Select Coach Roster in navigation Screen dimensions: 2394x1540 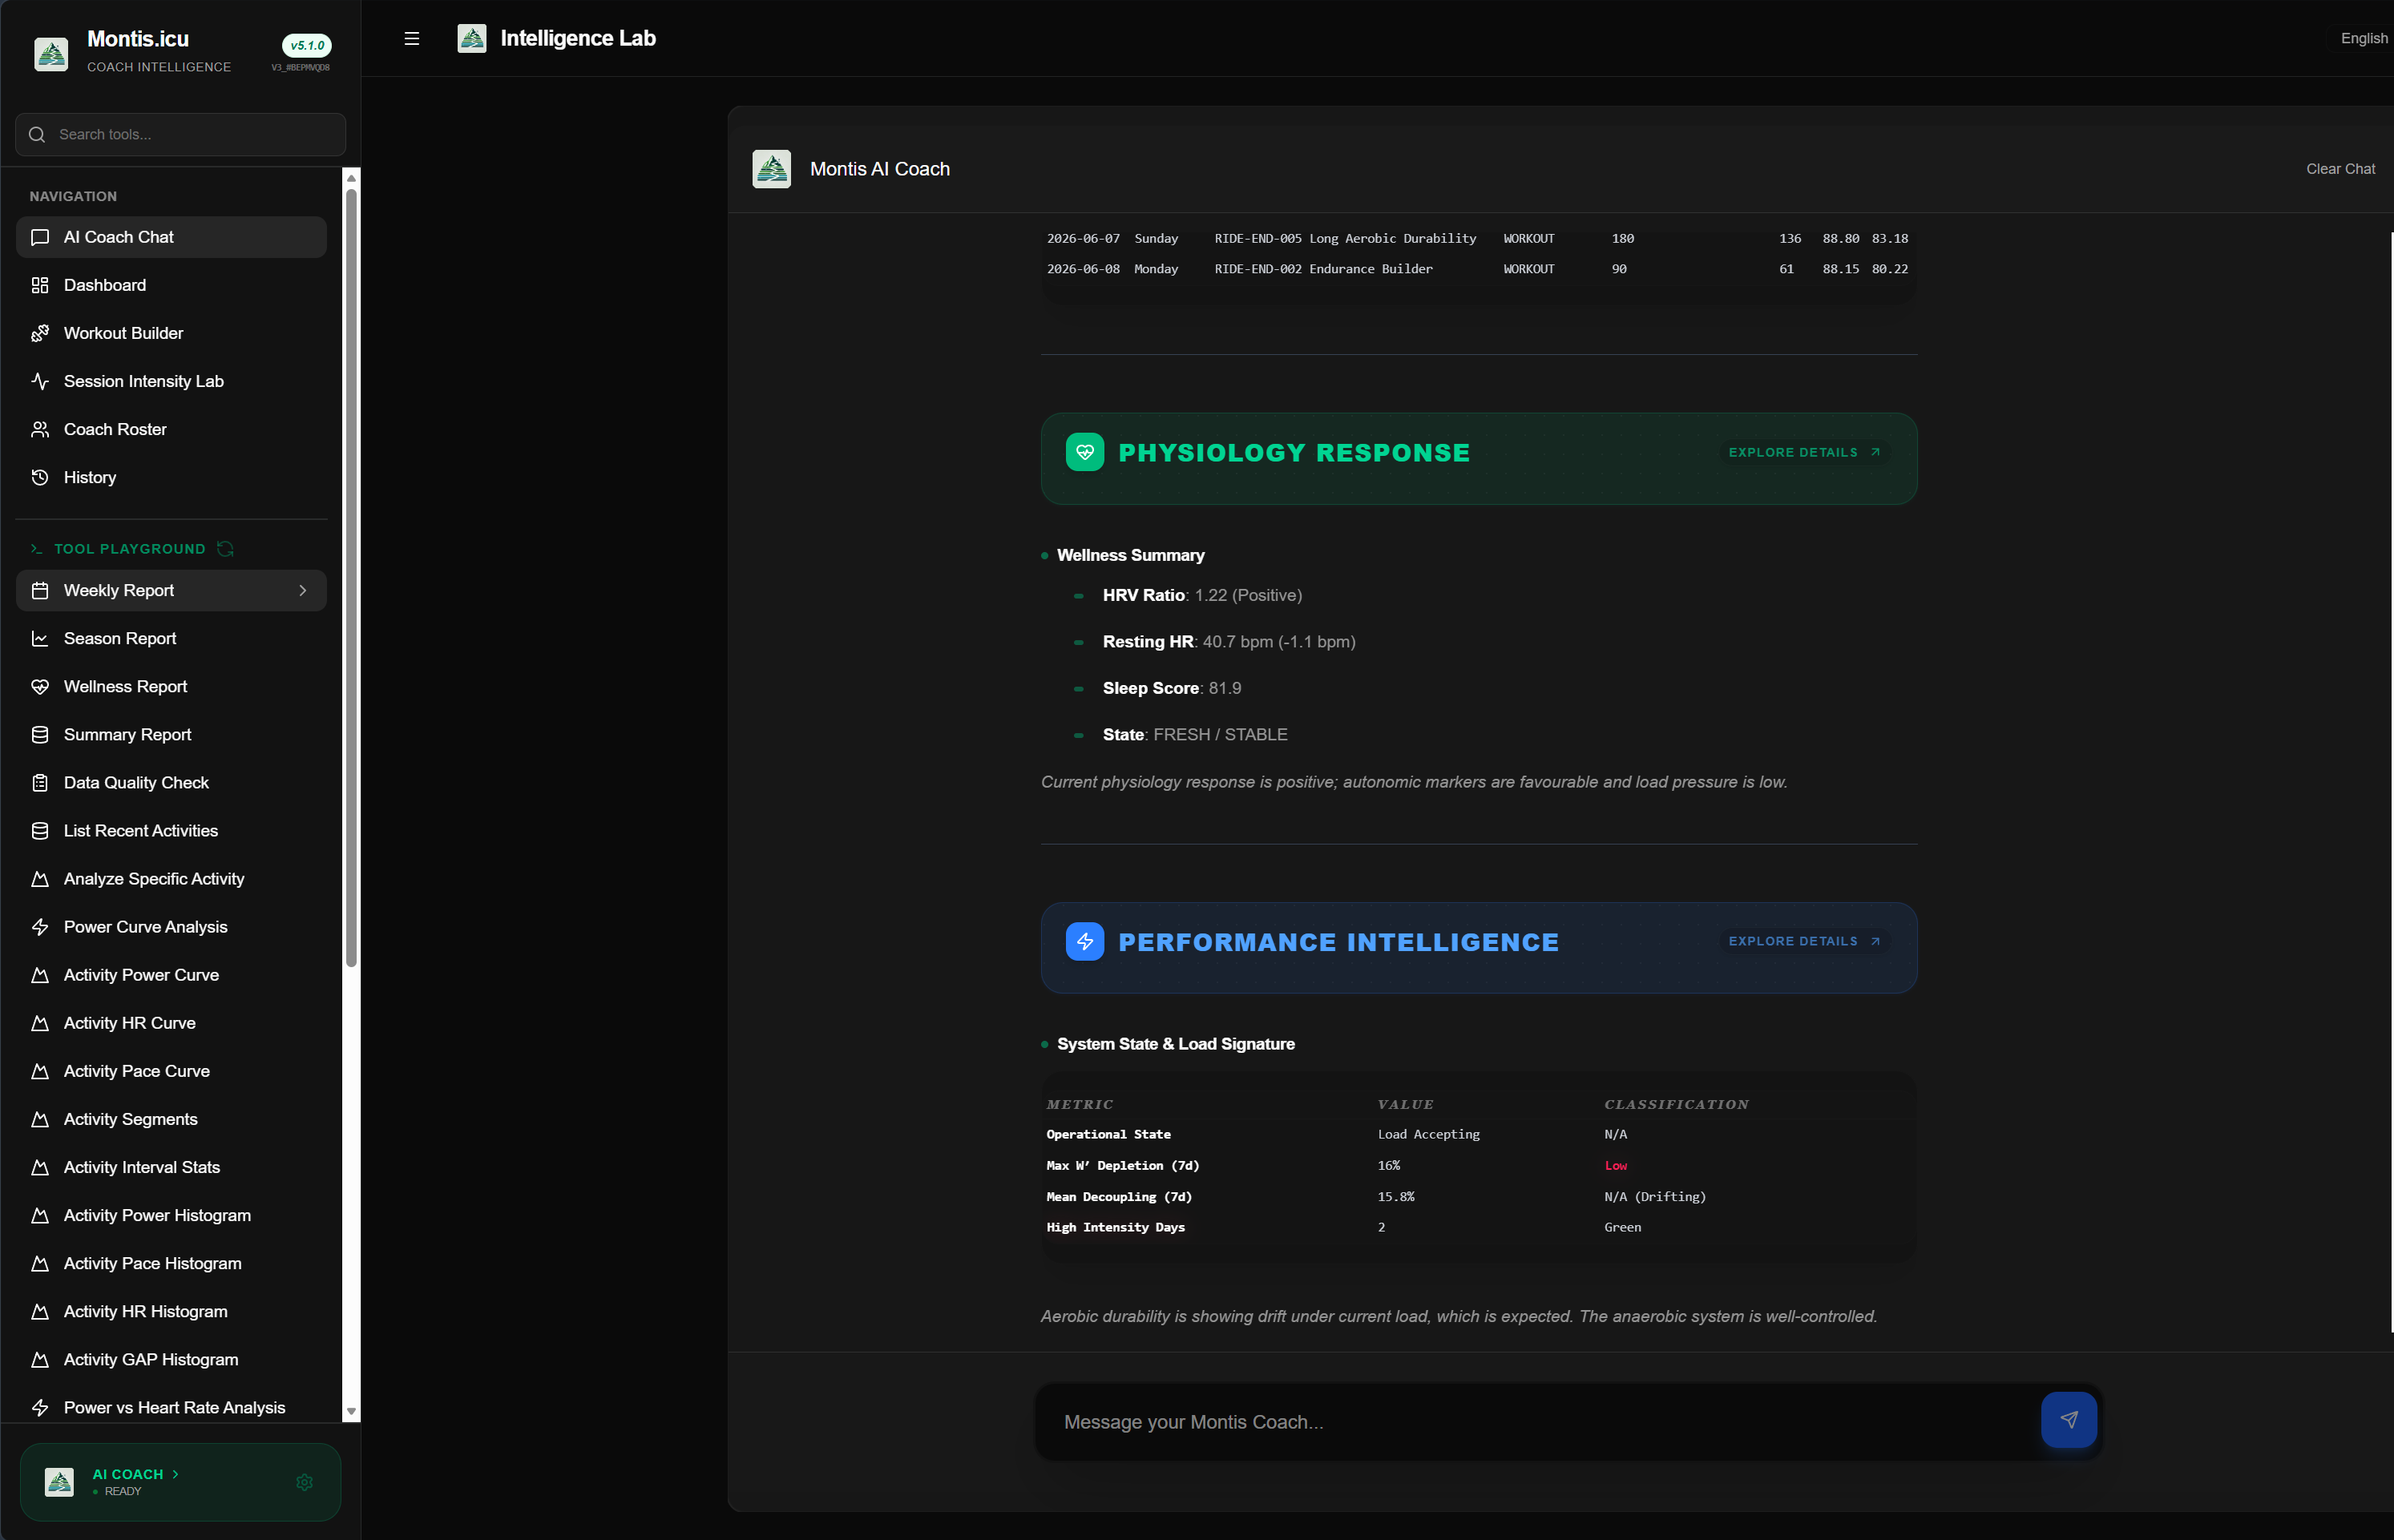coord(171,429)
